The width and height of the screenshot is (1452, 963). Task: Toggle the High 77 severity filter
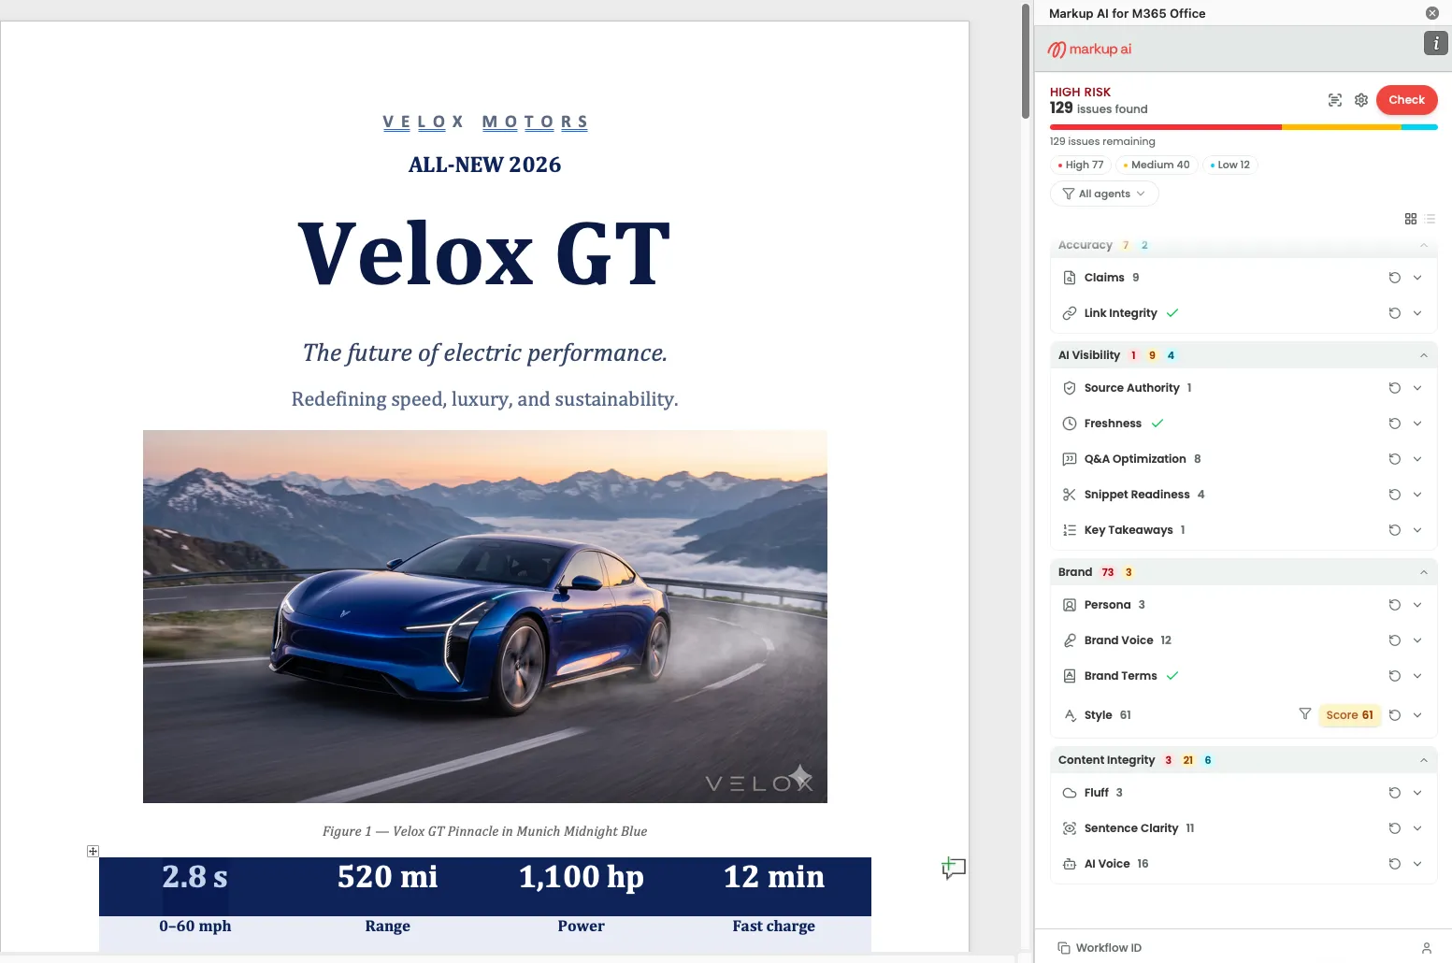tap(1080, 165)
